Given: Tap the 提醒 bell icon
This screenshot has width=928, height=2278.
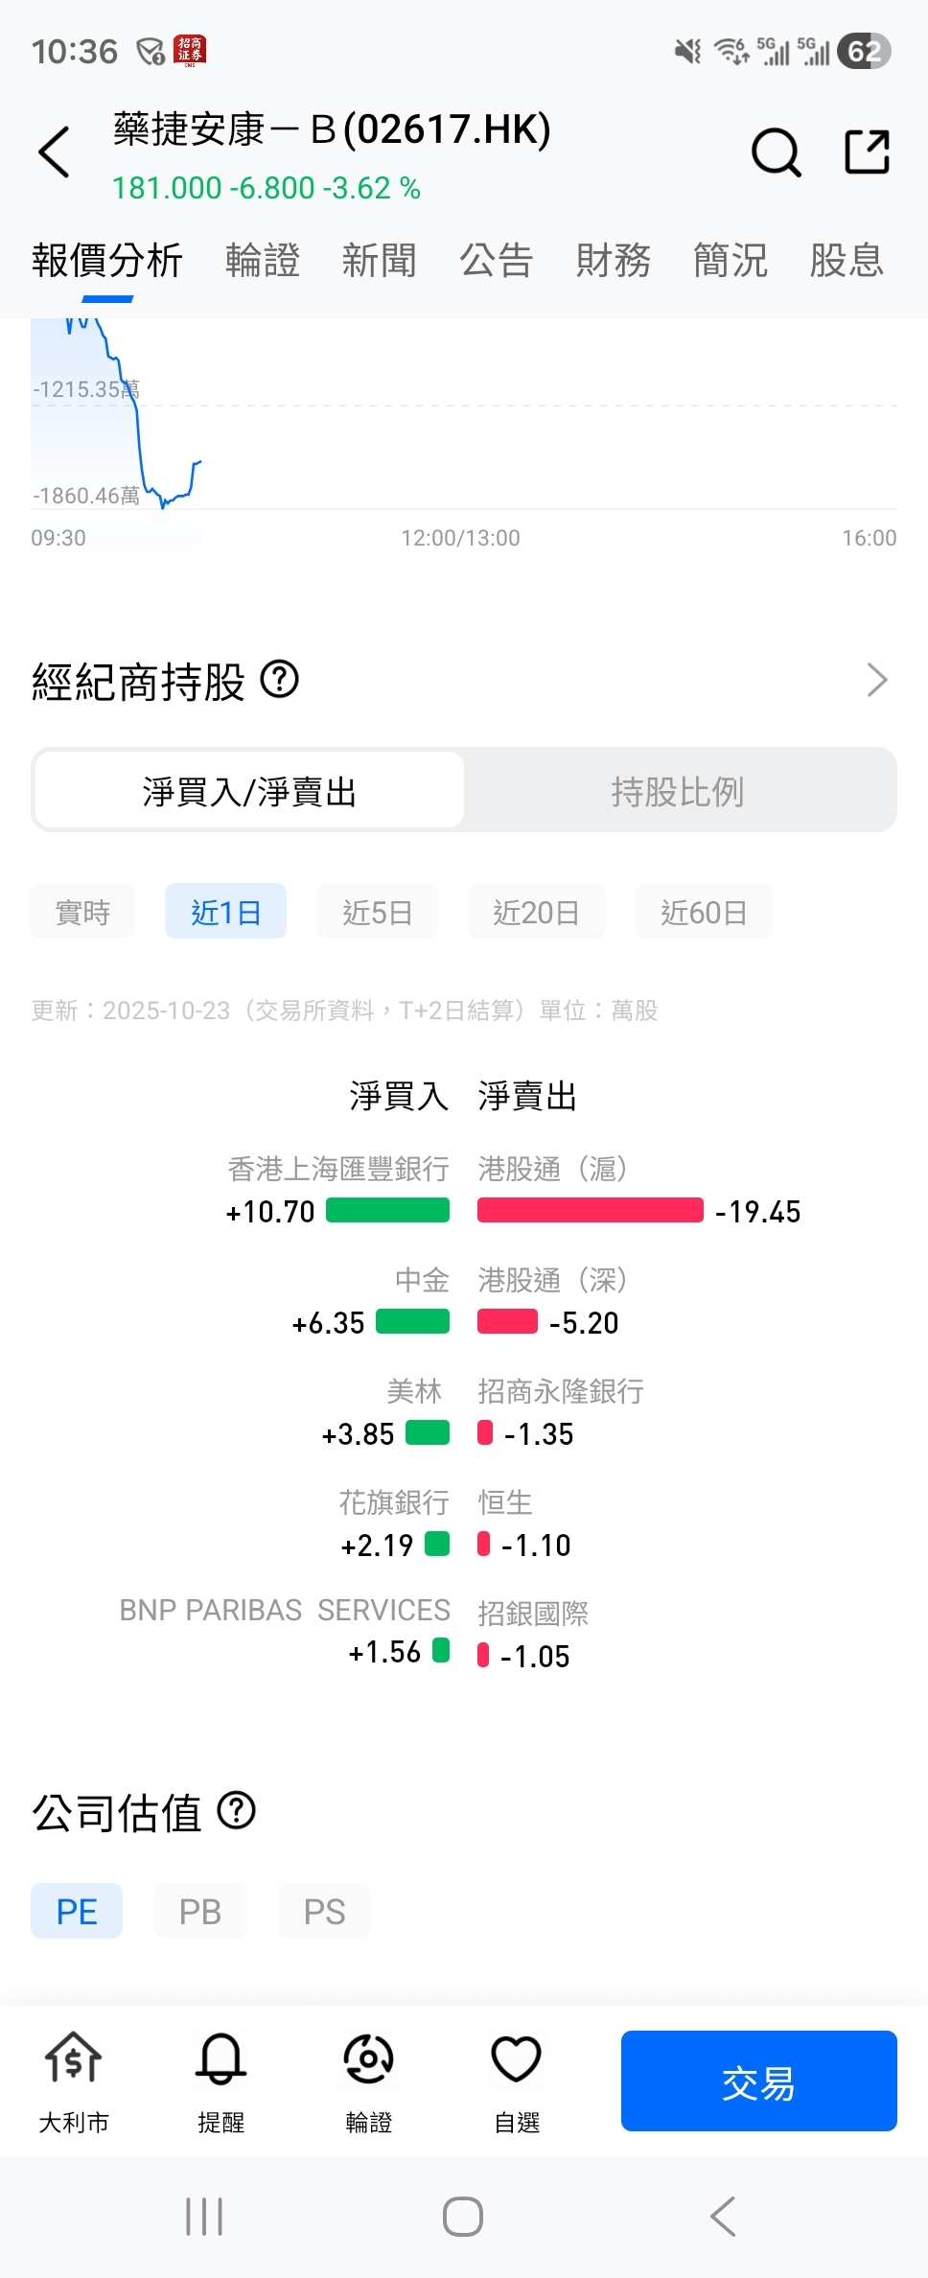Looking at the screenshot, I should 221,2057.
